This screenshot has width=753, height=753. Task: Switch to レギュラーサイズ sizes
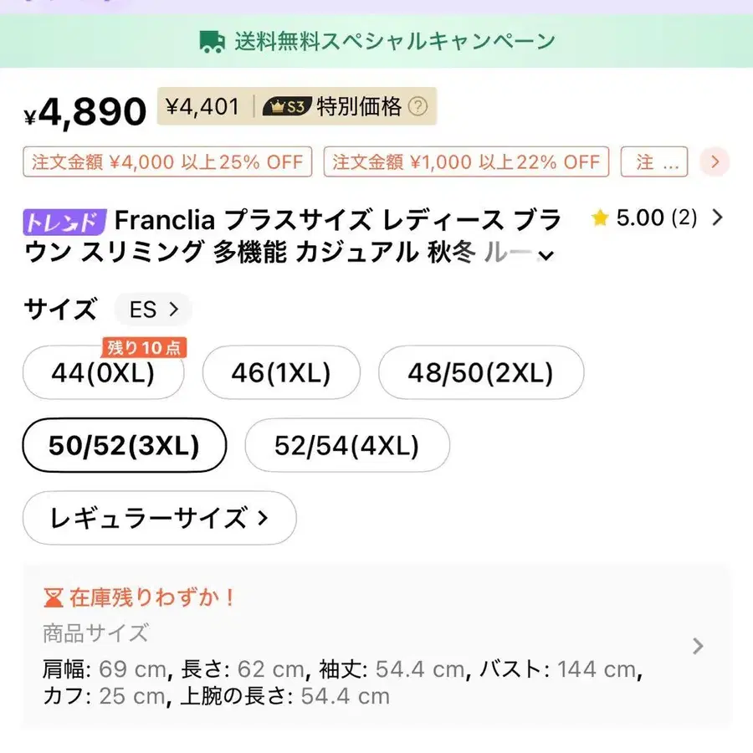[x=159, y=518]
